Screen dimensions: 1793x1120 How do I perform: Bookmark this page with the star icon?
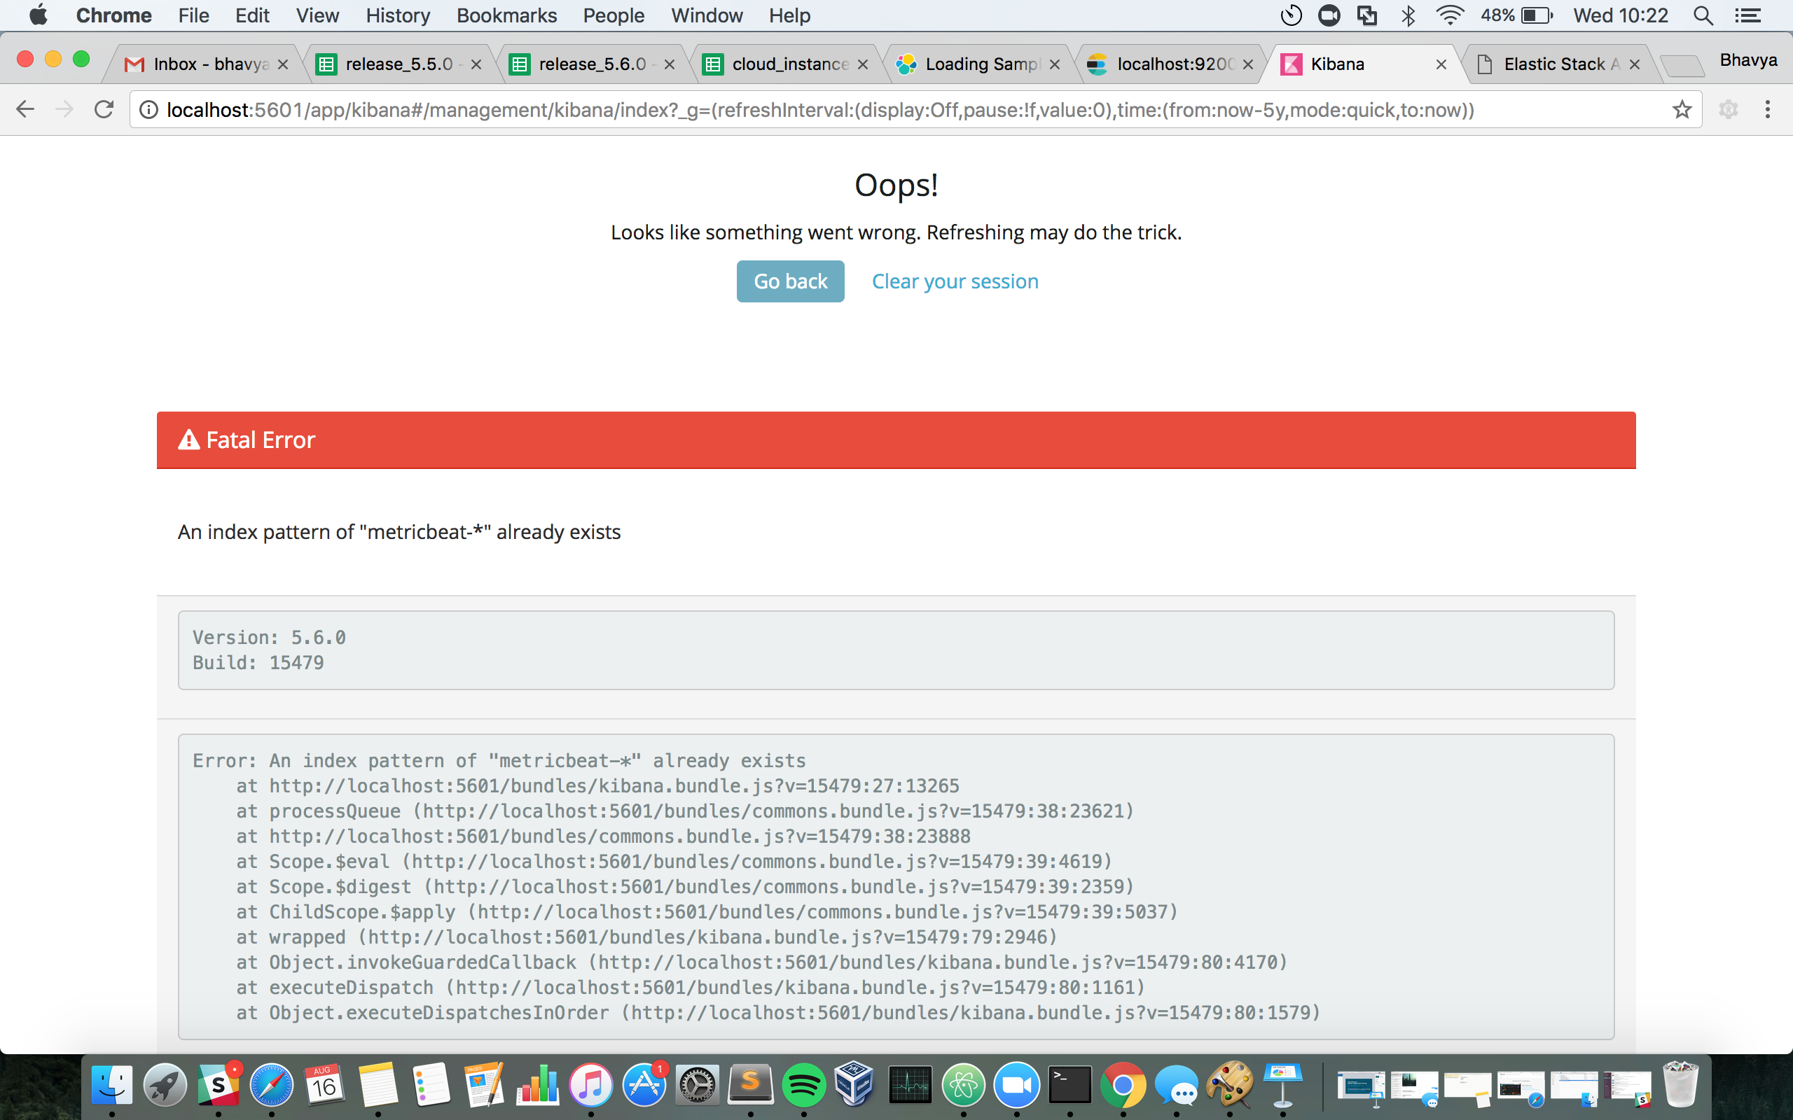[1681, 110]
